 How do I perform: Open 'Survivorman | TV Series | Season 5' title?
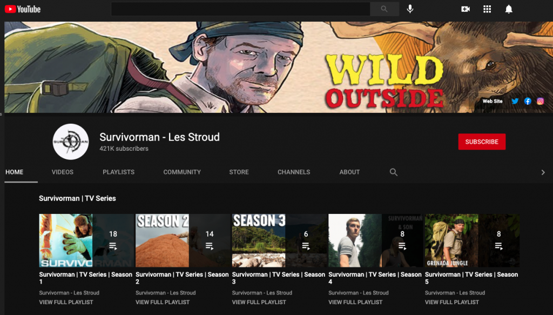click(471, 278)
